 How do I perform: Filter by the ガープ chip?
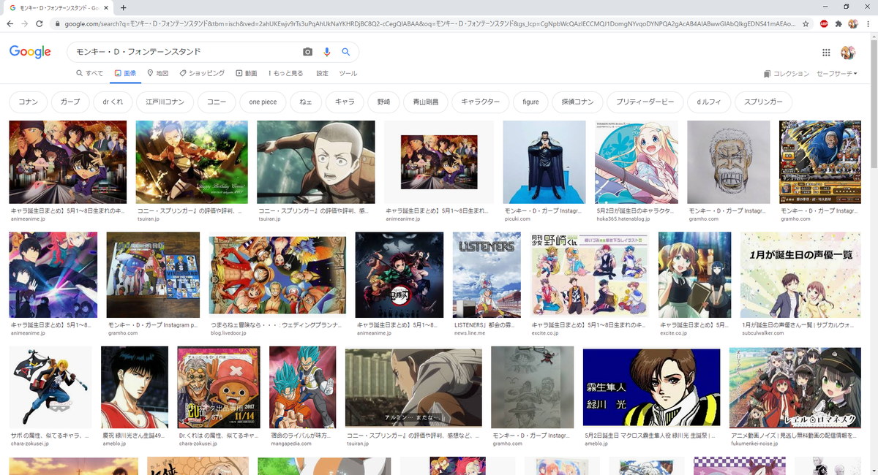71,102
